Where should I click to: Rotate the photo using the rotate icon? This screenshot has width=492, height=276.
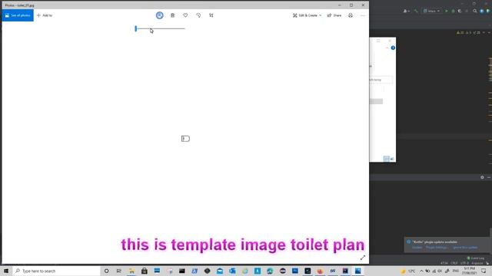[198, 15]
